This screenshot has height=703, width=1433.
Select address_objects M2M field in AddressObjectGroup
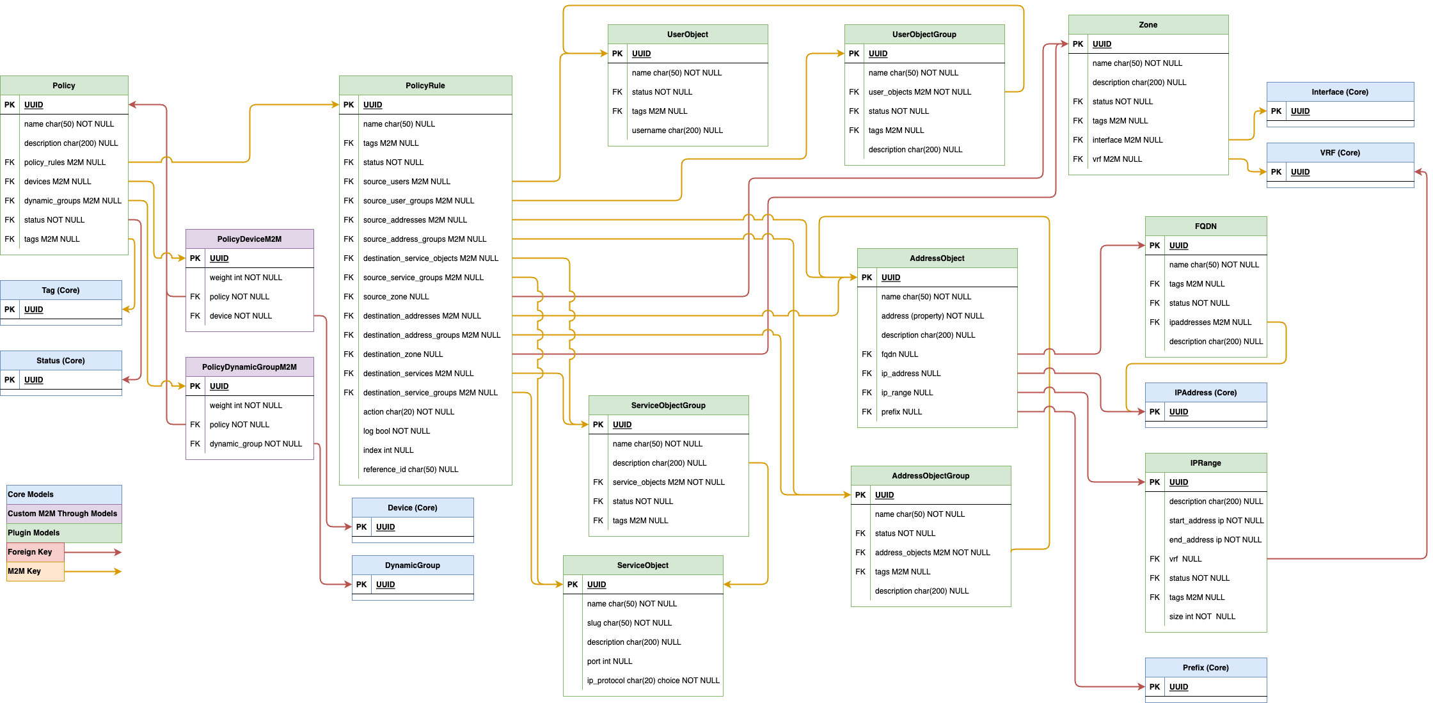[x=932, y=553]
